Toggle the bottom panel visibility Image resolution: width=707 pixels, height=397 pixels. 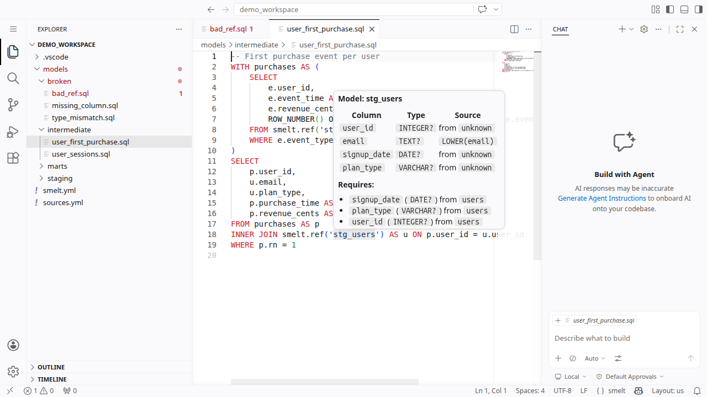(x=684, y=9)
